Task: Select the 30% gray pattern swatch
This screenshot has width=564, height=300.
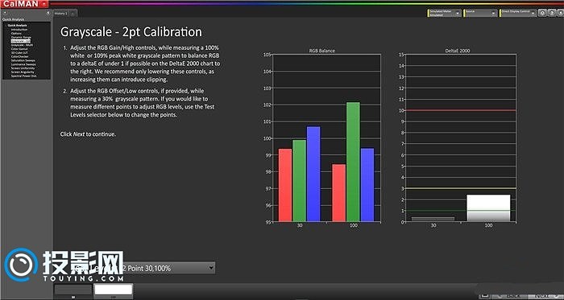Action: click(x=73, y=290)
